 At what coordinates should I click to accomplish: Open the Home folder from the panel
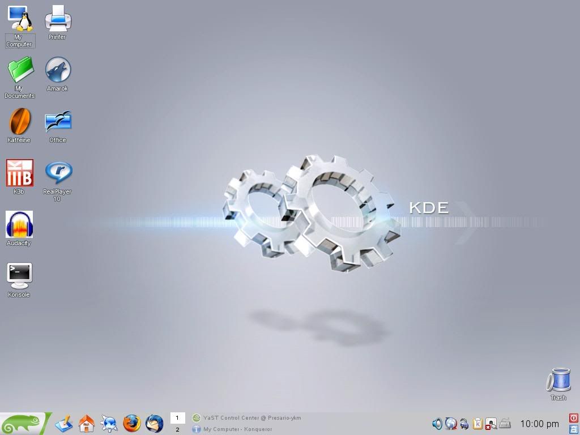point(87,424)
